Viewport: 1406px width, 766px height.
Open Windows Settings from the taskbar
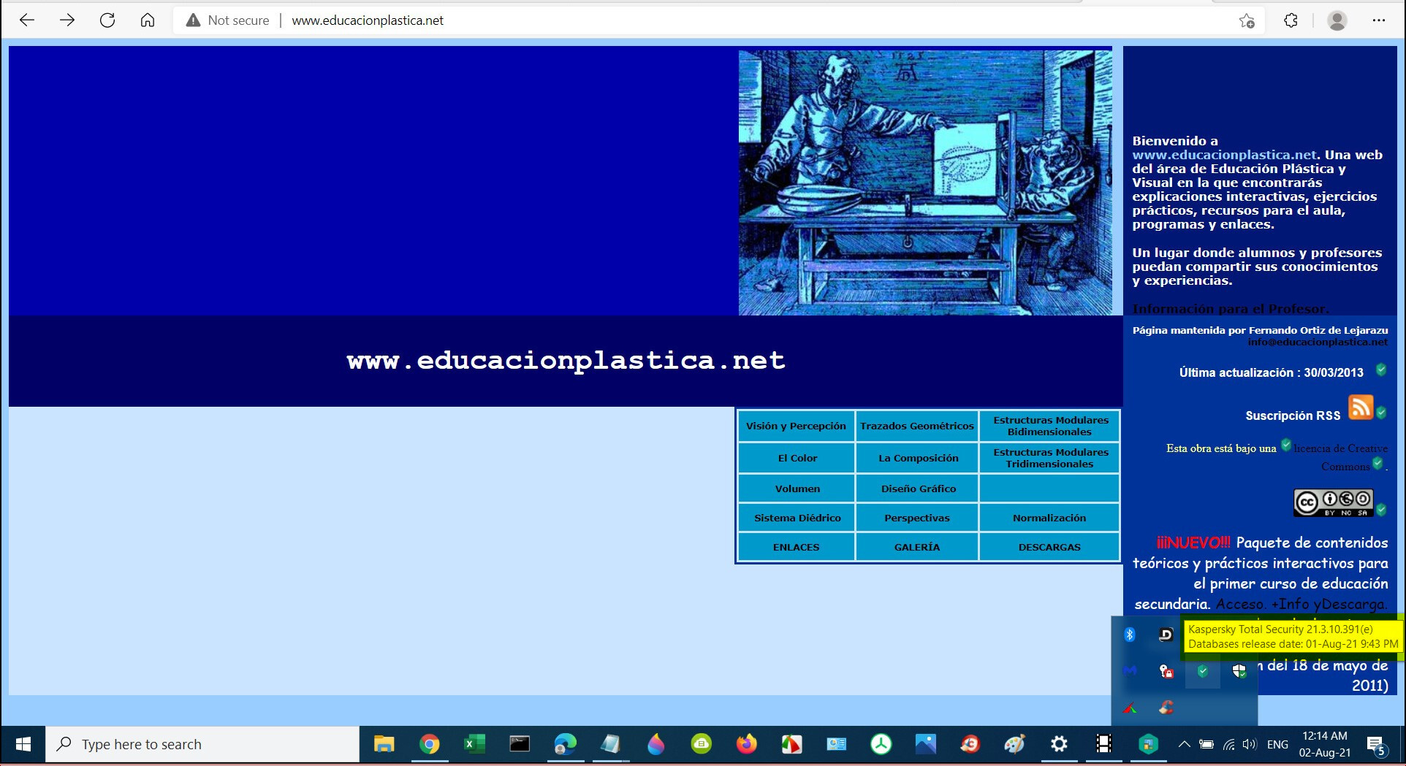(x=1059, y=744)
